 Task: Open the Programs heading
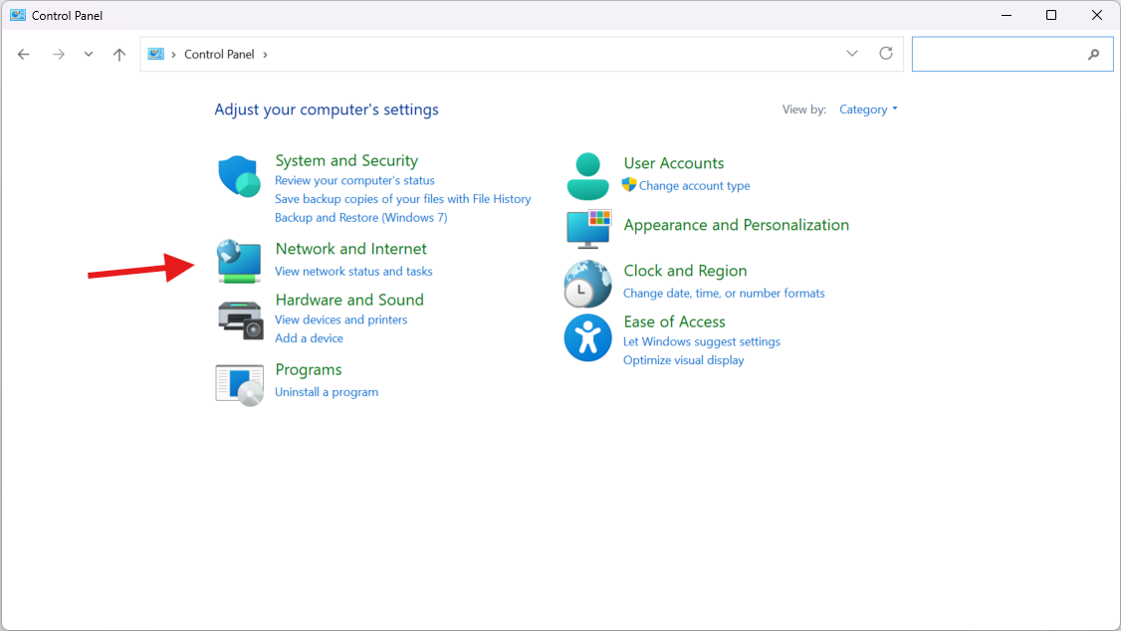tap(309, 369)
